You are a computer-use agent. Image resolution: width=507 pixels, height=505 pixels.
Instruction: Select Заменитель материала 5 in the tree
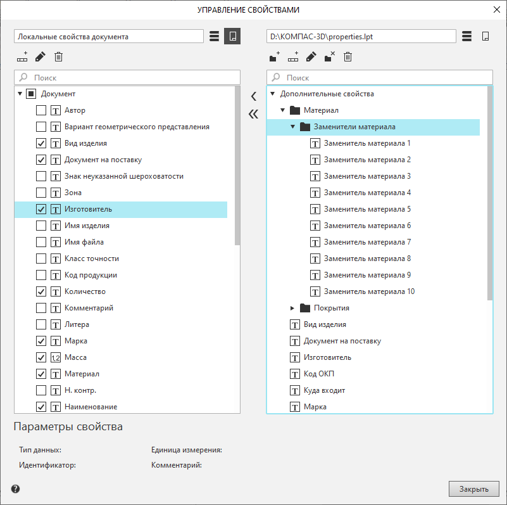click(367, 209)
